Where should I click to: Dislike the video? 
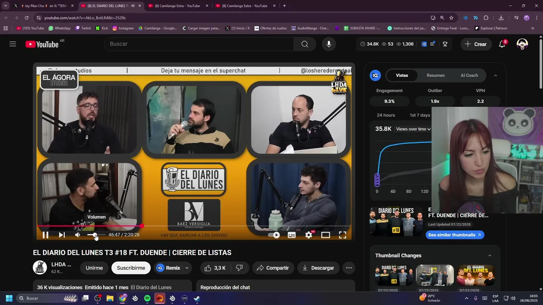[x=239, y=268]
